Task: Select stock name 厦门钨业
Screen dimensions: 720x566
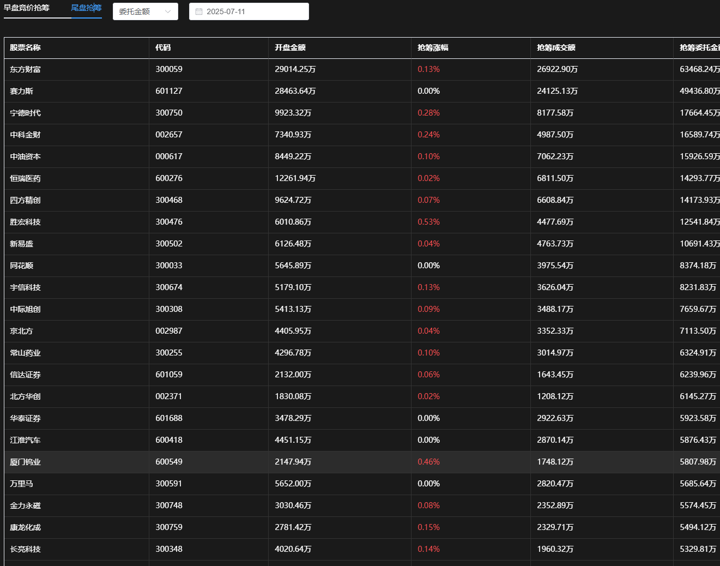Action: (x=26, y=462)
